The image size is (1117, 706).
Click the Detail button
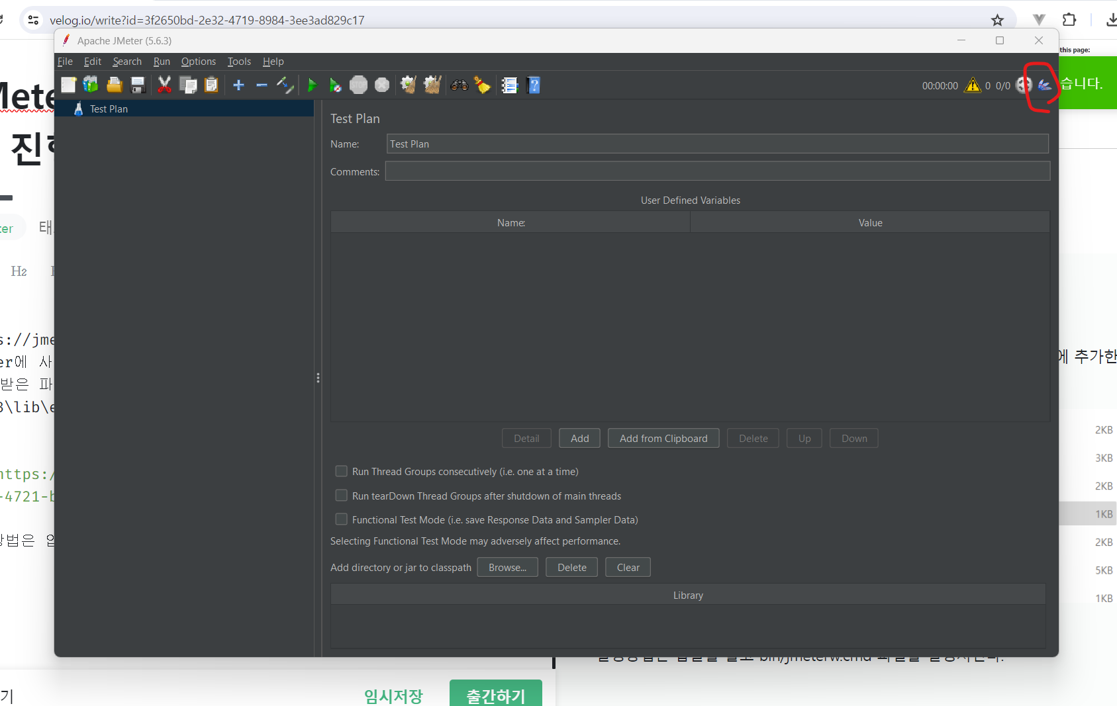526,438
